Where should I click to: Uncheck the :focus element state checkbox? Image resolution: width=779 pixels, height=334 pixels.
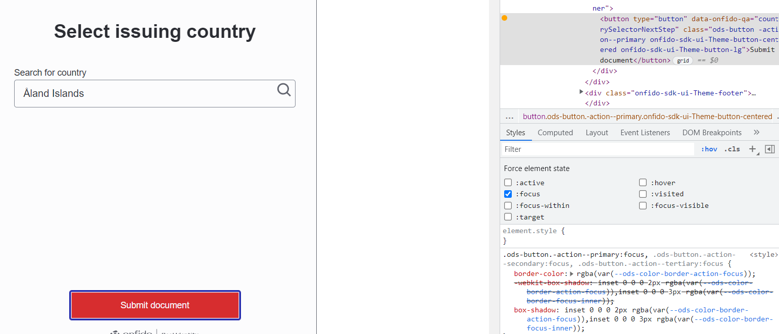coord(508,194)
